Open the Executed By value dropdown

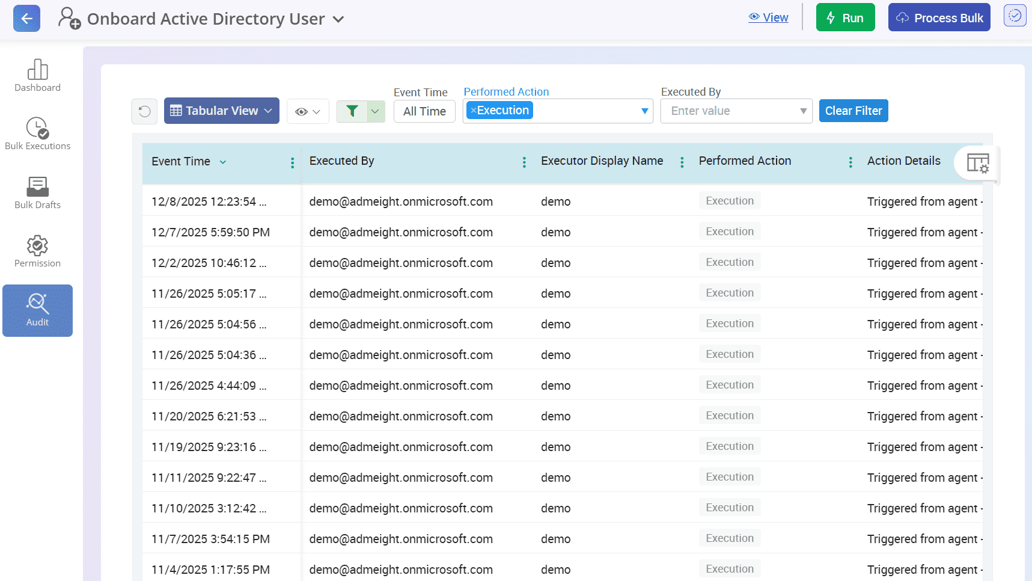coord(803,111)
